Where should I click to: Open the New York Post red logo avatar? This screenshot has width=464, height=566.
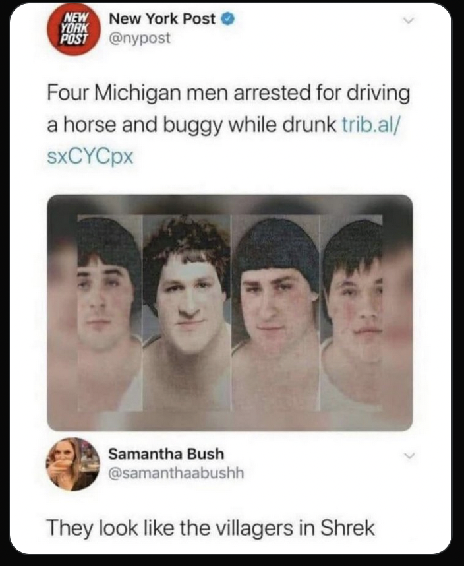73,29
